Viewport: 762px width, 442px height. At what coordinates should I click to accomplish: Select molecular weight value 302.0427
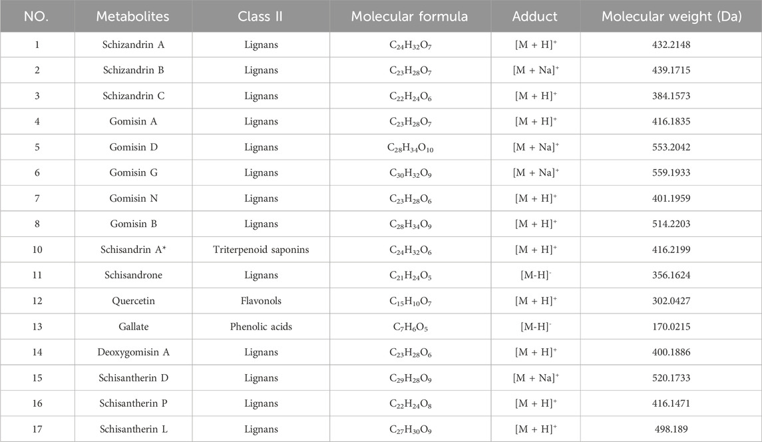[x=671, y=301]
